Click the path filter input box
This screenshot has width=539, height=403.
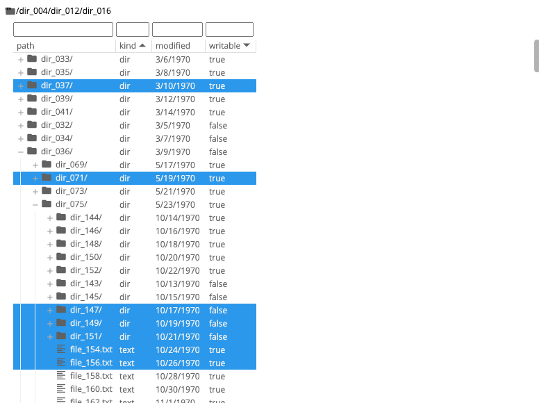63,30
